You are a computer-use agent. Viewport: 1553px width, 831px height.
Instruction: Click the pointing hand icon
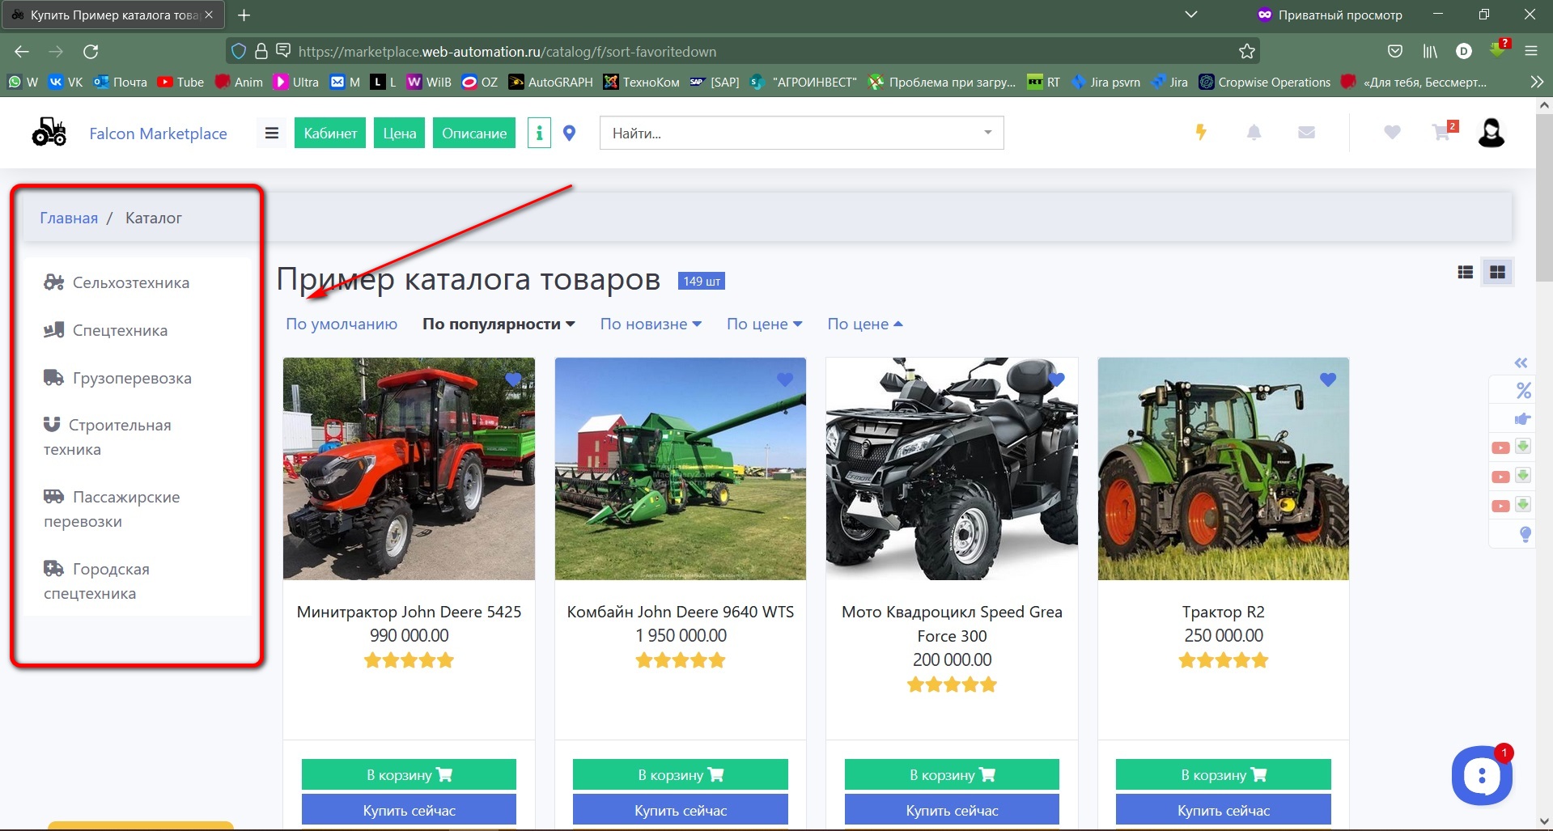pyautogui.click(x=1523, y=419)
